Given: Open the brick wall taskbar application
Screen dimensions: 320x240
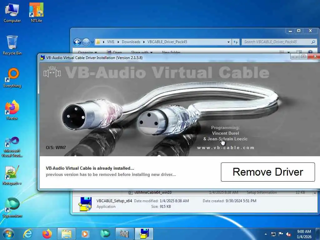Looking at the screenshot, I should pyautogui.click(x=124, y=234).
